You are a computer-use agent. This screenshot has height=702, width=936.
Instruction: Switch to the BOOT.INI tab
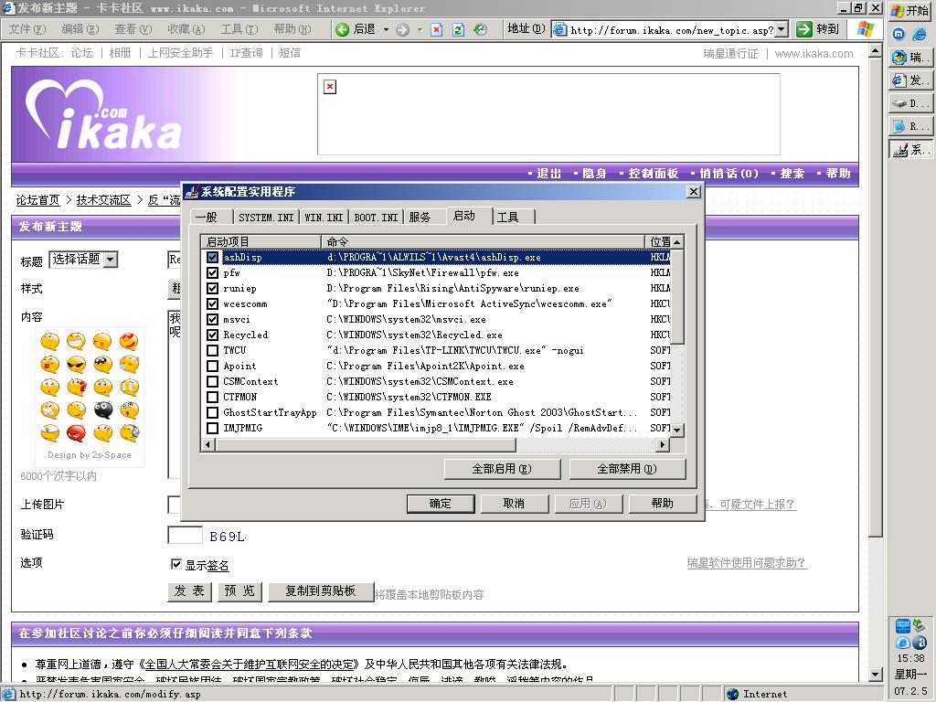[x=376, y=218]
